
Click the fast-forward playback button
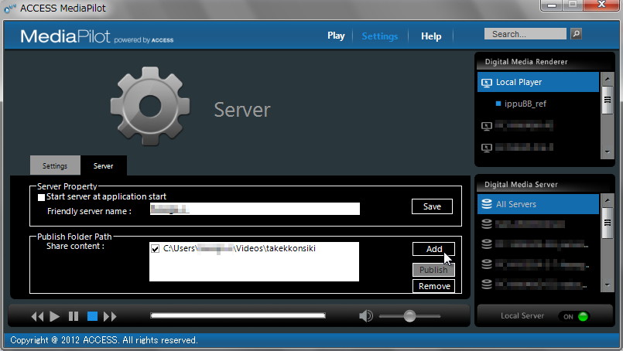(110, 316)
